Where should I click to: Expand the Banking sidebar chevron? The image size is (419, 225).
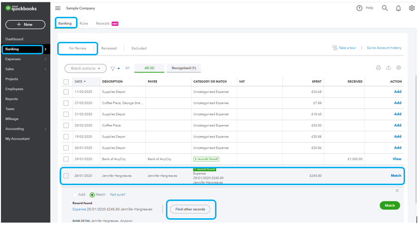click(x=45, y=49)
